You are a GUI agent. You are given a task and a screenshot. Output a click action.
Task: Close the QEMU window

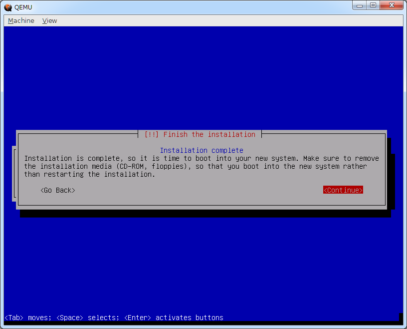392,5
